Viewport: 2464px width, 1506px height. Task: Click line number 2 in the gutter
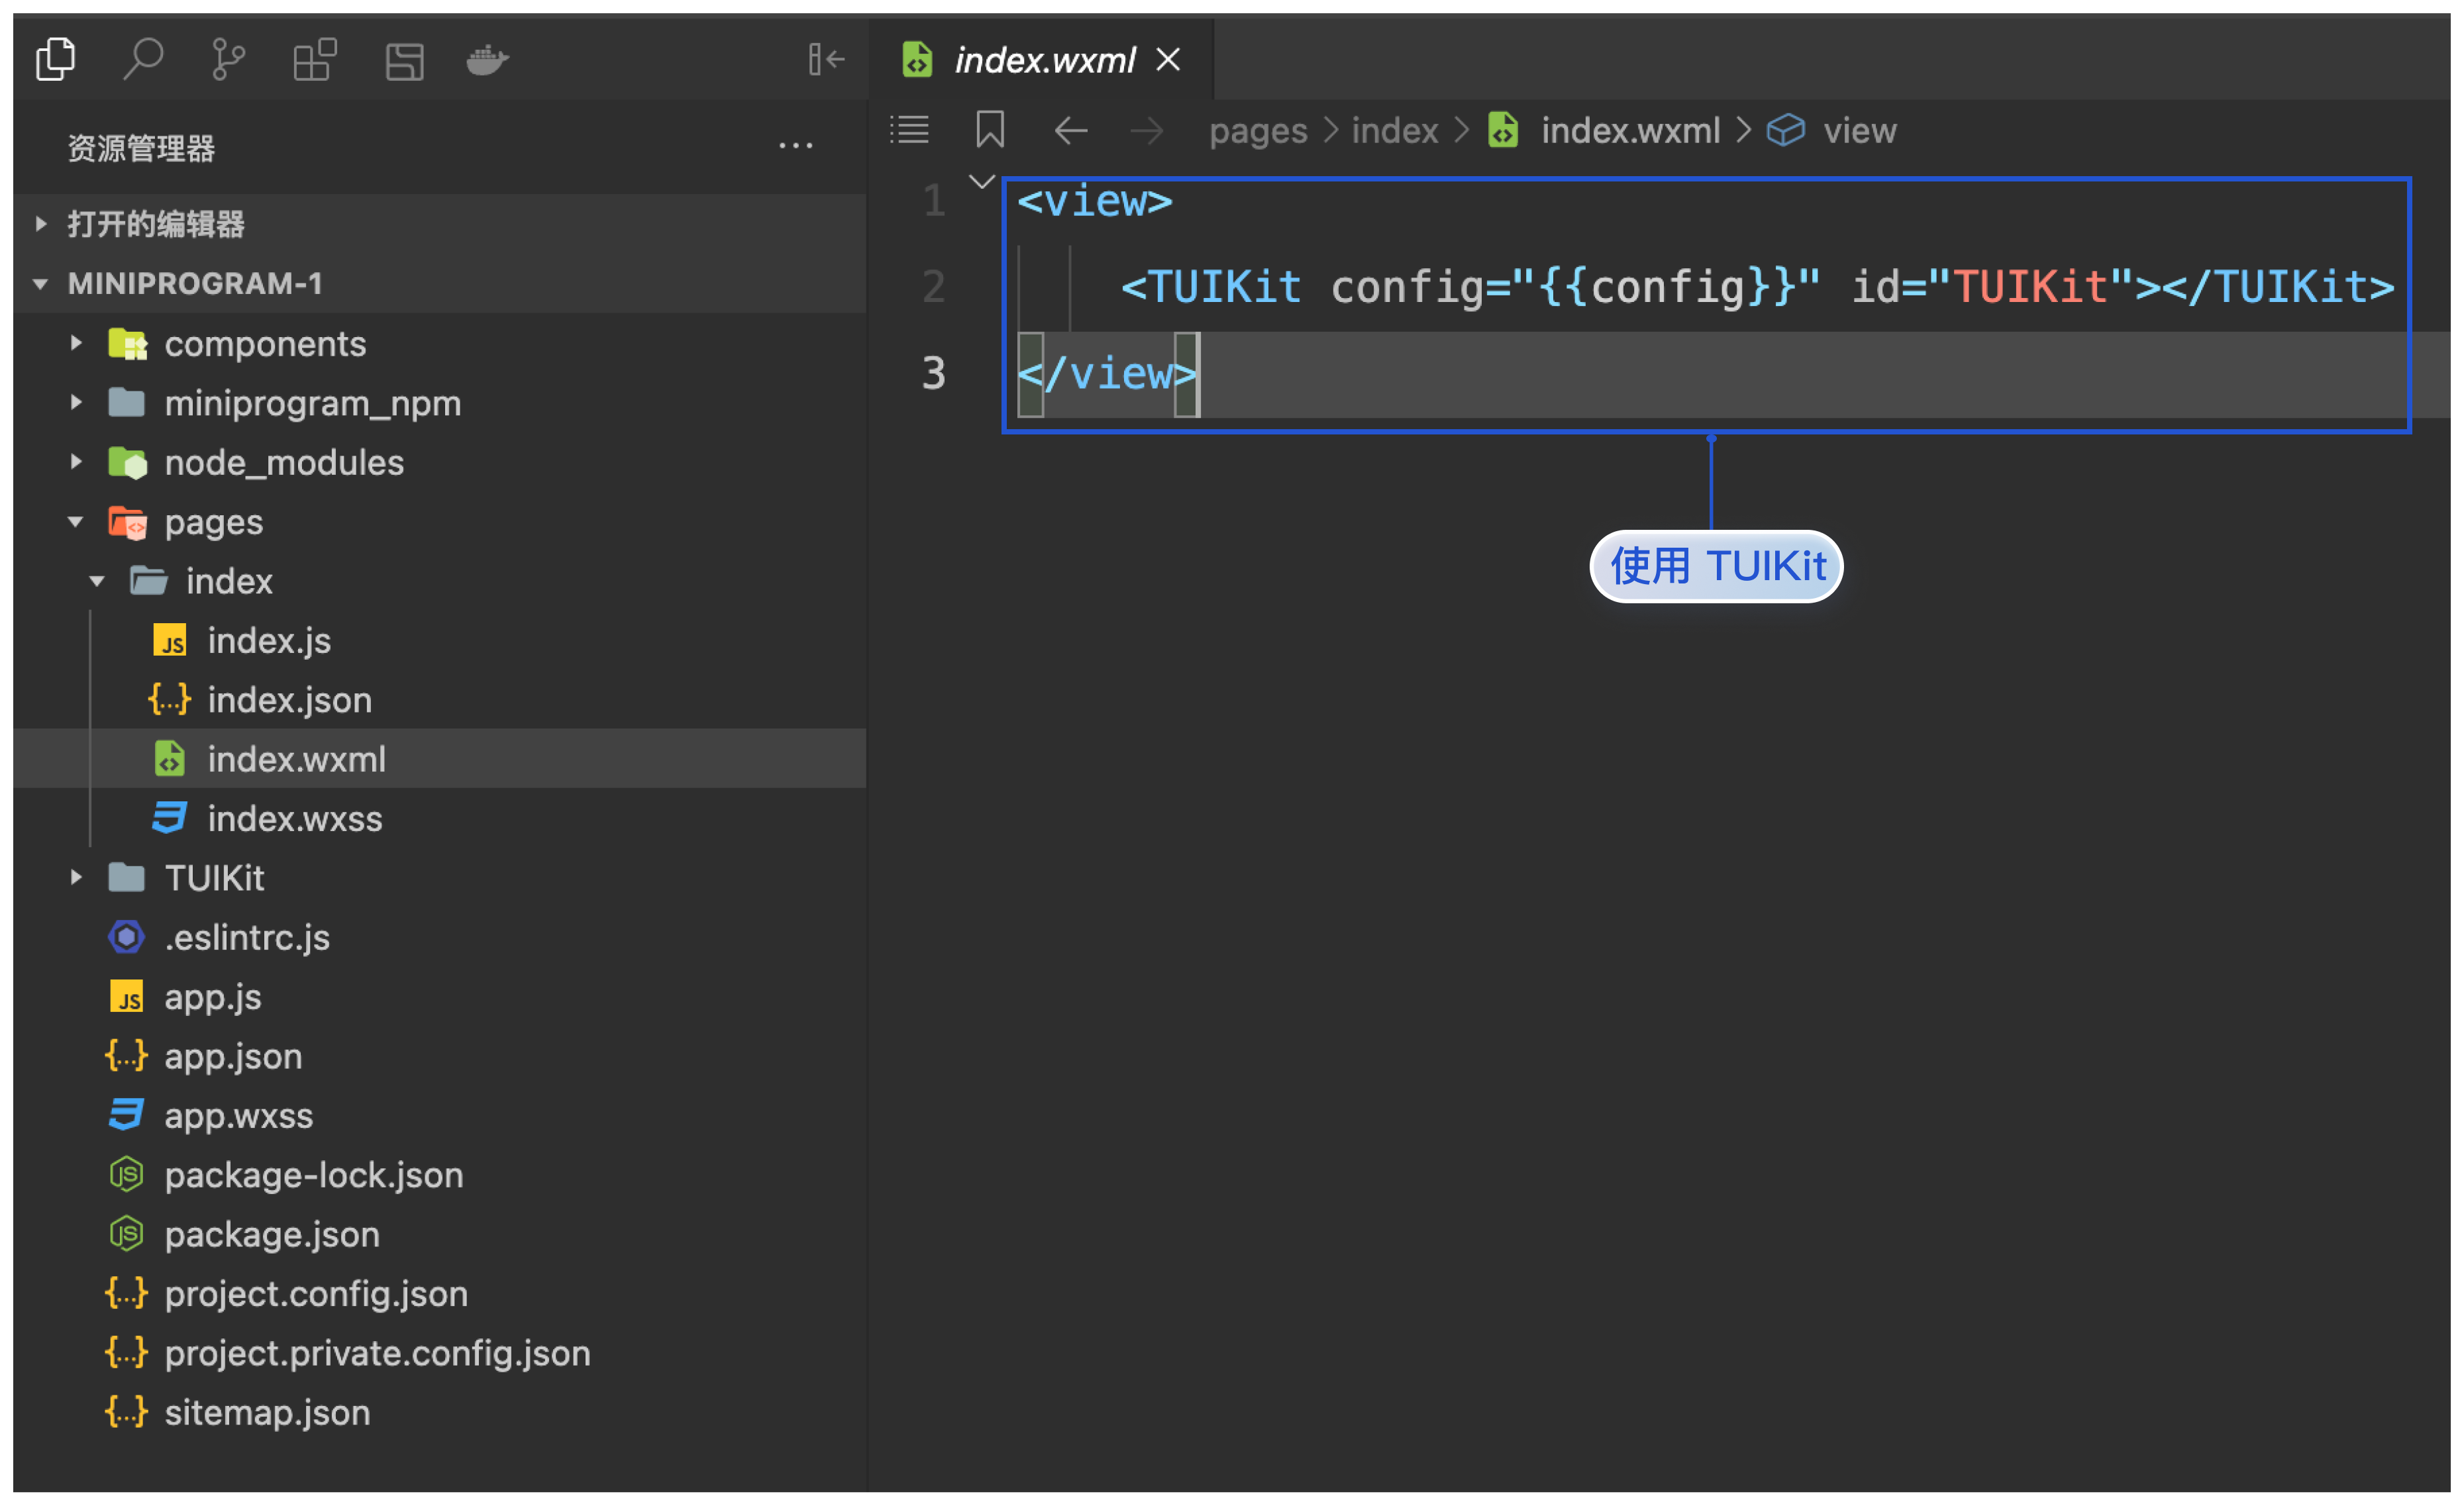tap(933, 287)
